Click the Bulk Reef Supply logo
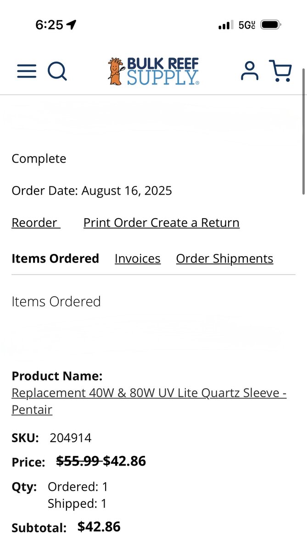 pyautogui.click(x=154, y=71)
